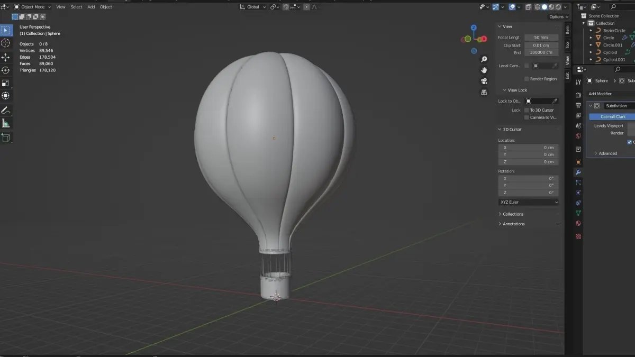Select Cycloid.001 in the outliner

coord(614,60)
